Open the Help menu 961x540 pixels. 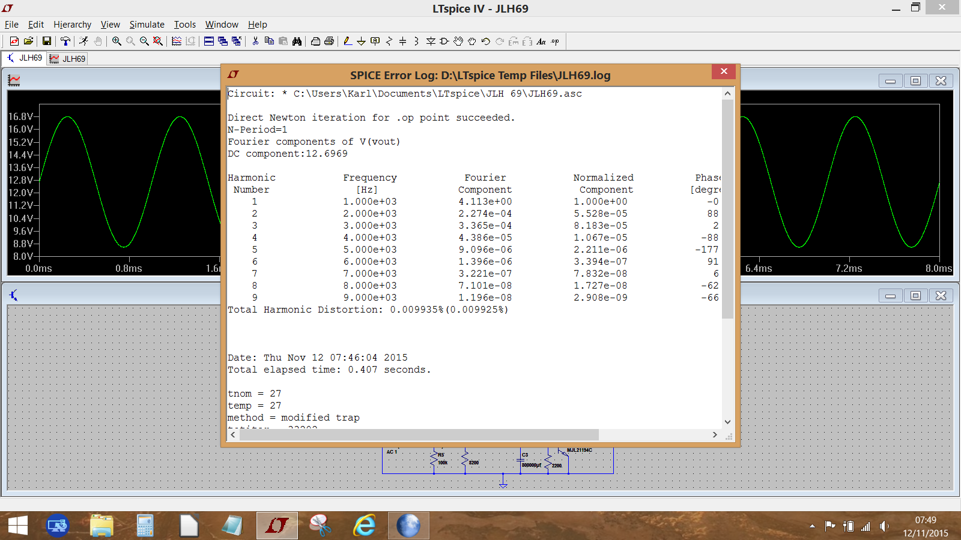coord(258,25)
